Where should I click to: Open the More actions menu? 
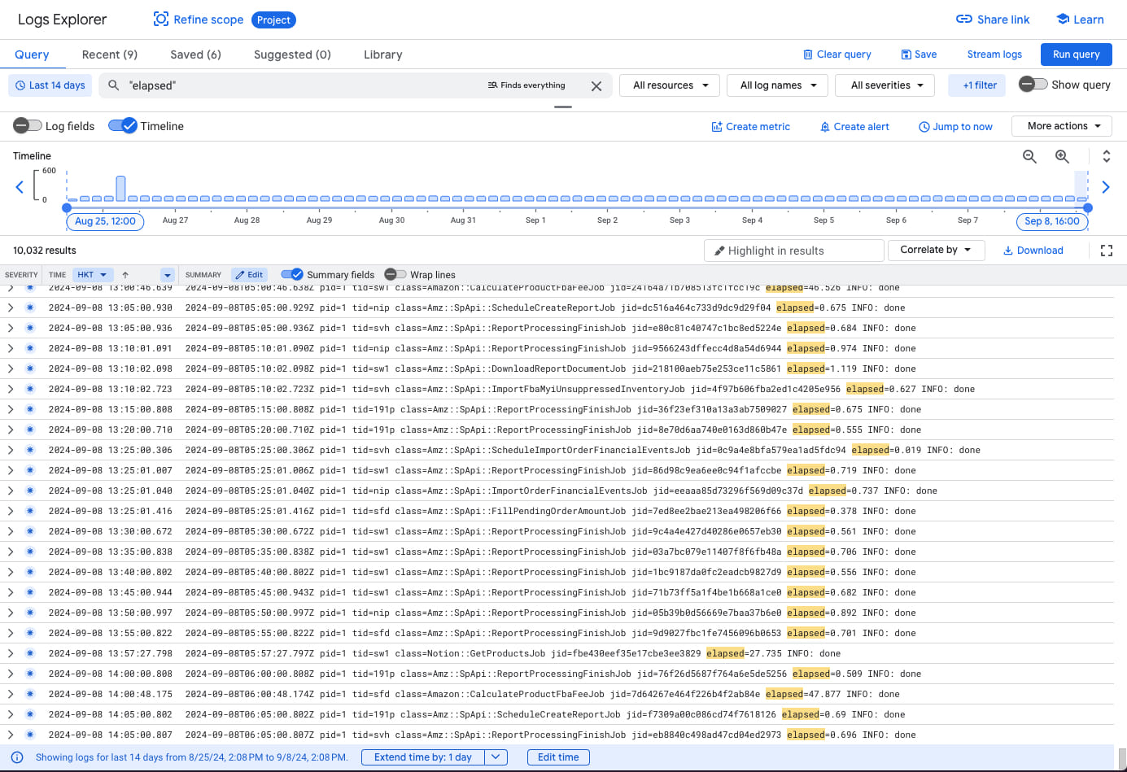1061,126
